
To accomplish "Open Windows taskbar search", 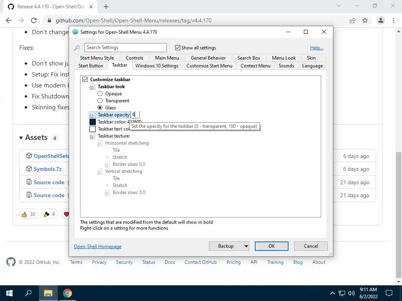I will [x=28, y=293].
